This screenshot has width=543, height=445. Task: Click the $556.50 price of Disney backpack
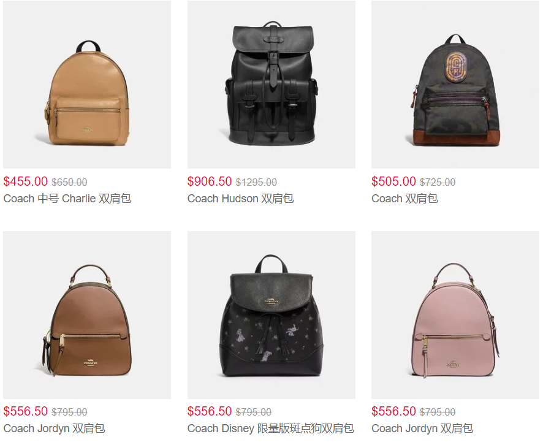[210, 411]
